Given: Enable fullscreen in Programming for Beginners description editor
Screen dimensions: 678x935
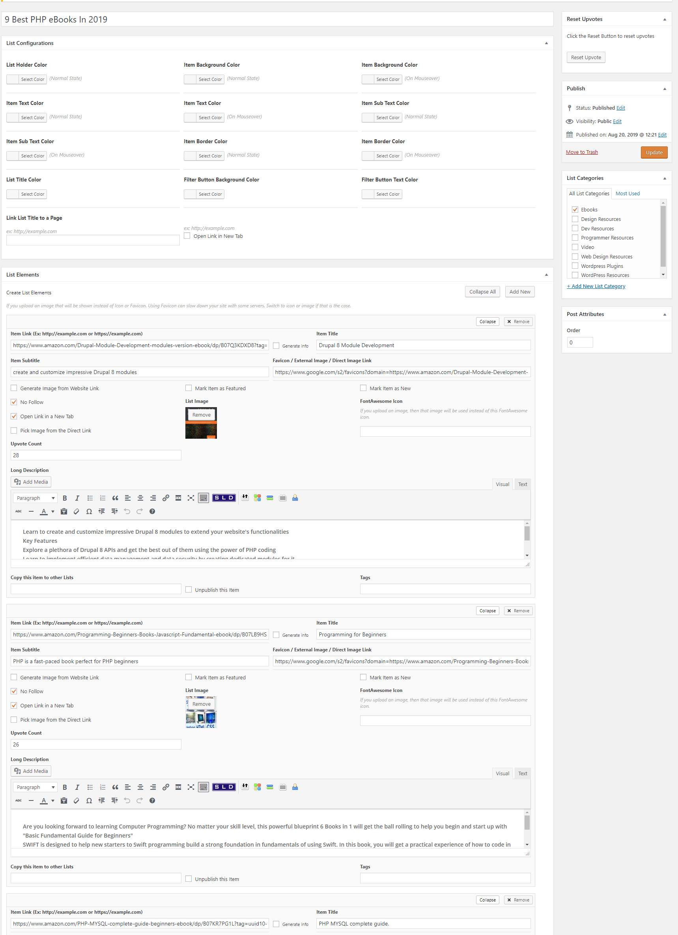Looking at the screenshot, I should tap(191, 787).
